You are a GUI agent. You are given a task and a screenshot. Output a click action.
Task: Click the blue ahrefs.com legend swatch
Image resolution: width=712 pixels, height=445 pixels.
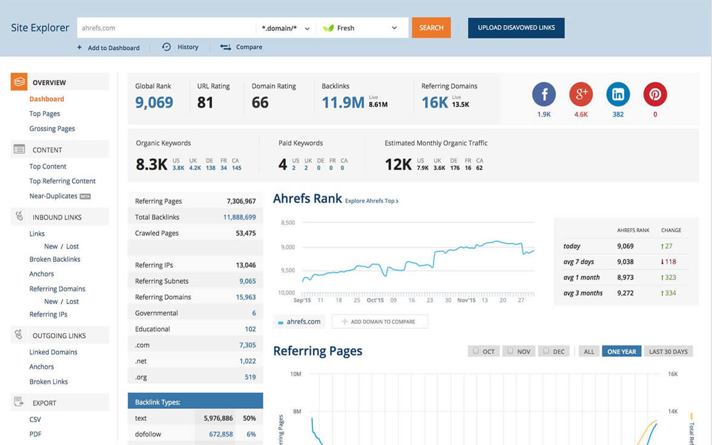click(280, 322)
